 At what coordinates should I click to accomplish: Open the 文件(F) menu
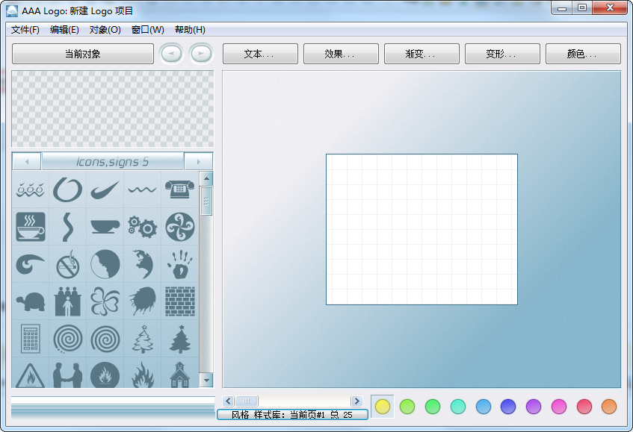(x=25, y=30)
